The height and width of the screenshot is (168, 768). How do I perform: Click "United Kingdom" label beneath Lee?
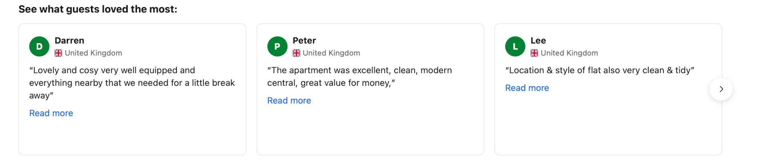pyautogui.click(x=569, y=53)
